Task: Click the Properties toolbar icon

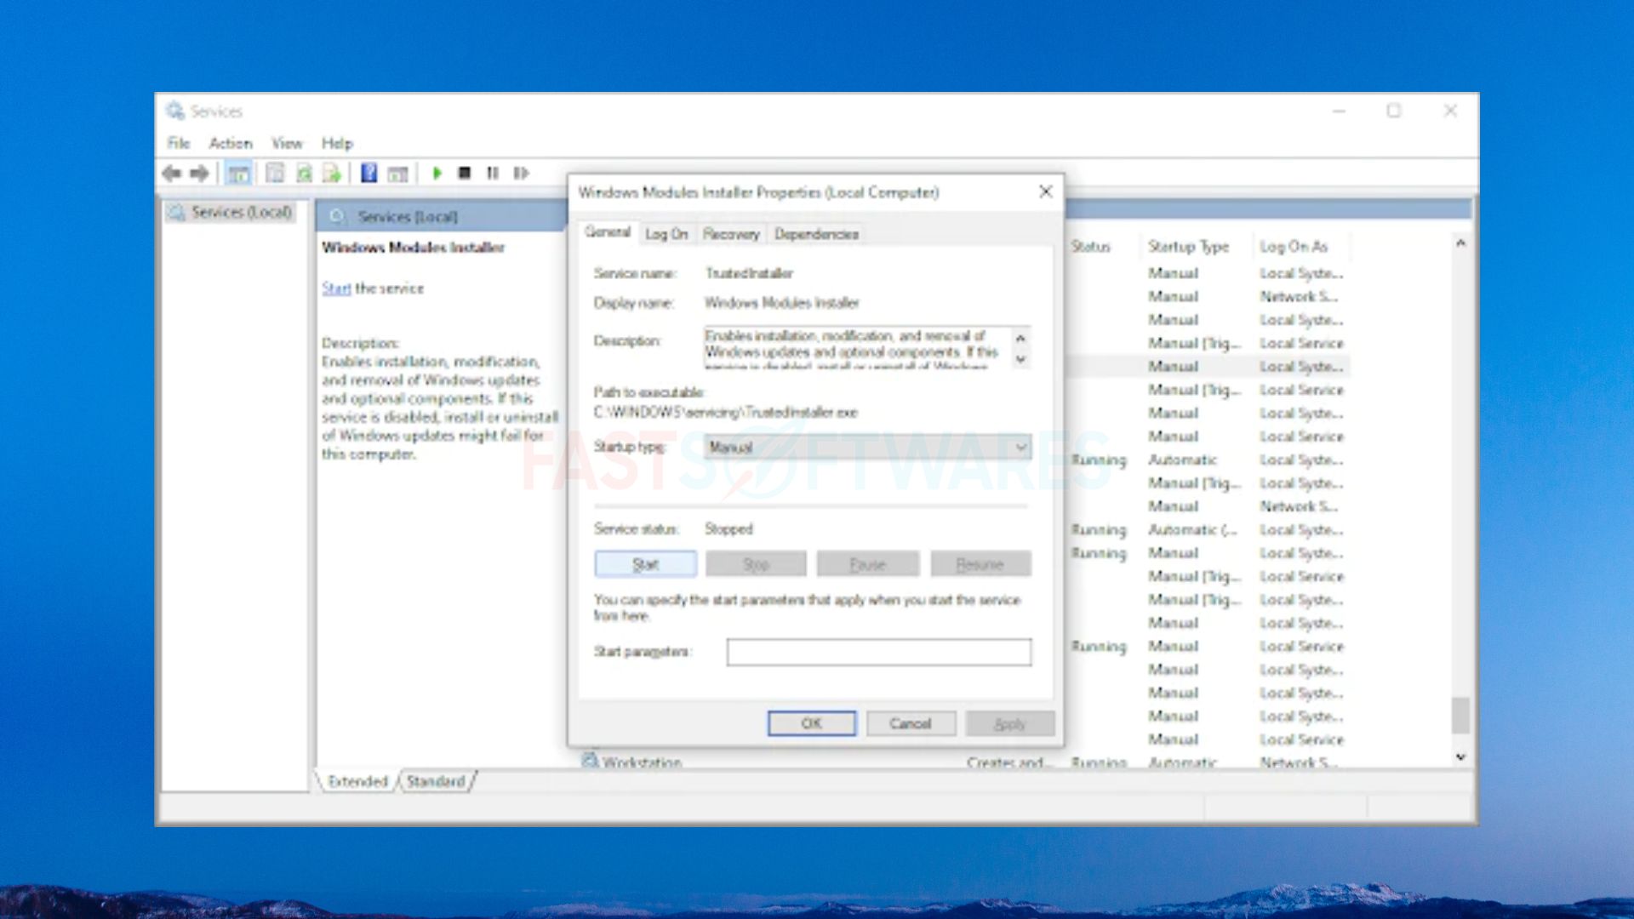Action: click(x=275, y=174)
